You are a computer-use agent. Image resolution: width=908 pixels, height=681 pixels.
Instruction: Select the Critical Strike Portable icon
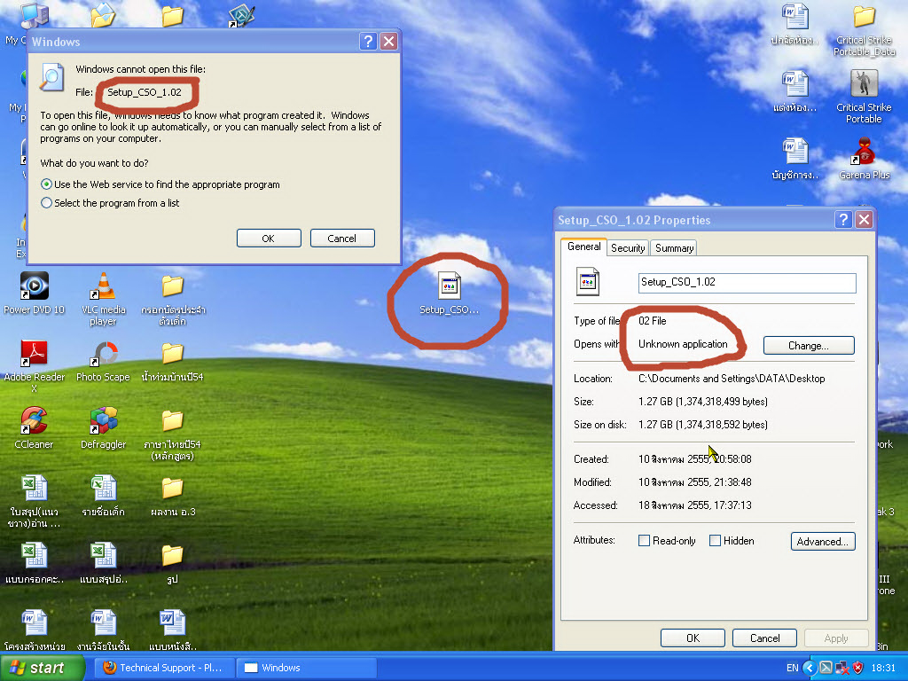[x=864, y=83]
